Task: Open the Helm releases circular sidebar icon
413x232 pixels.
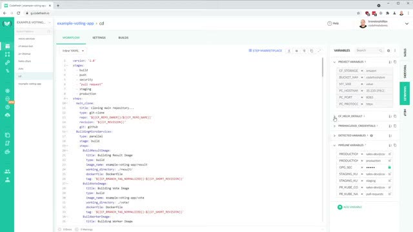Action: 7,107
